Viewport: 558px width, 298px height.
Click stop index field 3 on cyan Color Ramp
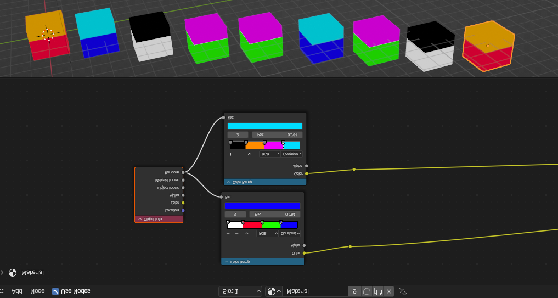[238, 135]
